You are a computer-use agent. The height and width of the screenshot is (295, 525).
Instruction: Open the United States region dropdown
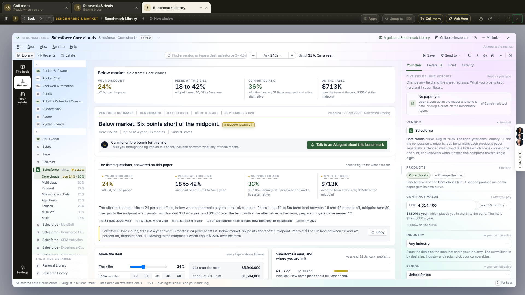click(x=459, y=275)
